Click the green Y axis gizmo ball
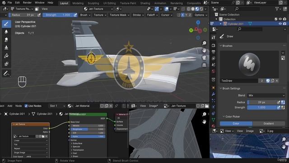This screenshot has height=163, width=289. coord(191,30)
